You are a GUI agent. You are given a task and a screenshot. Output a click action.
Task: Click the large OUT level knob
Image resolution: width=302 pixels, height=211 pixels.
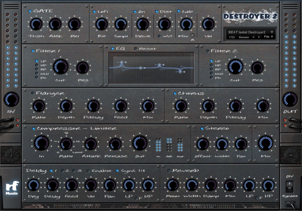click(x=290, y=99)
